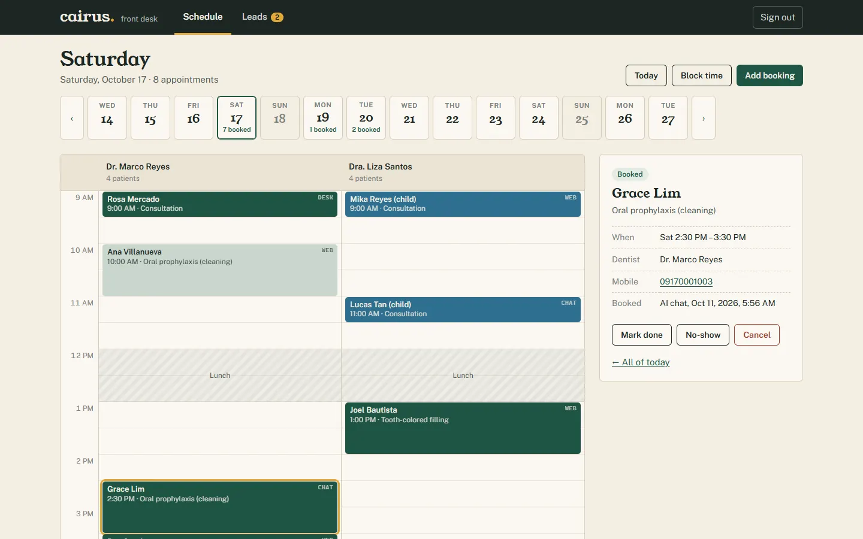Image resolution: width=863 pixels, height=539 pixels.
Task: Jump to Today
Action: tap(646, 75)
